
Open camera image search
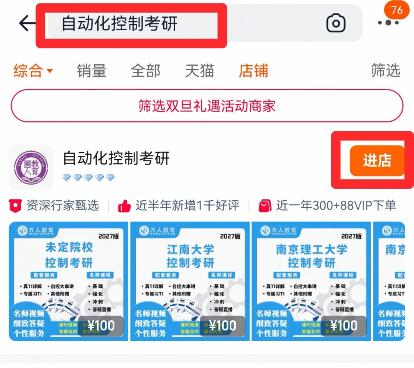point(336,23)
